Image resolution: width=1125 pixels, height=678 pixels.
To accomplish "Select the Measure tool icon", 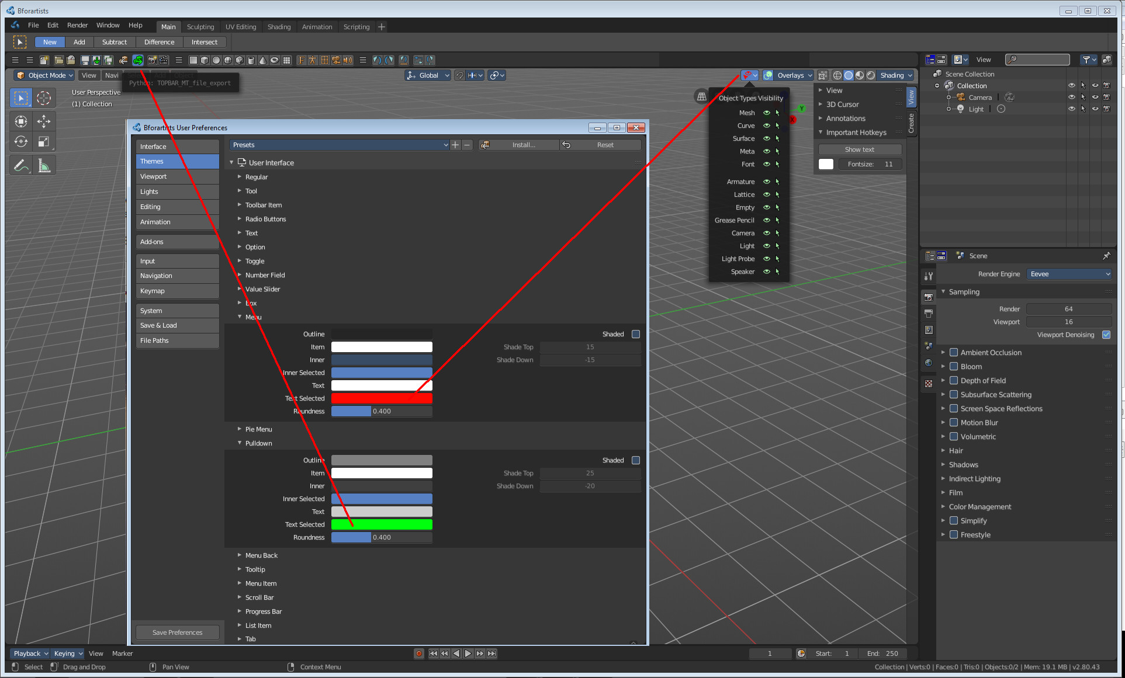I will (44, 166).
